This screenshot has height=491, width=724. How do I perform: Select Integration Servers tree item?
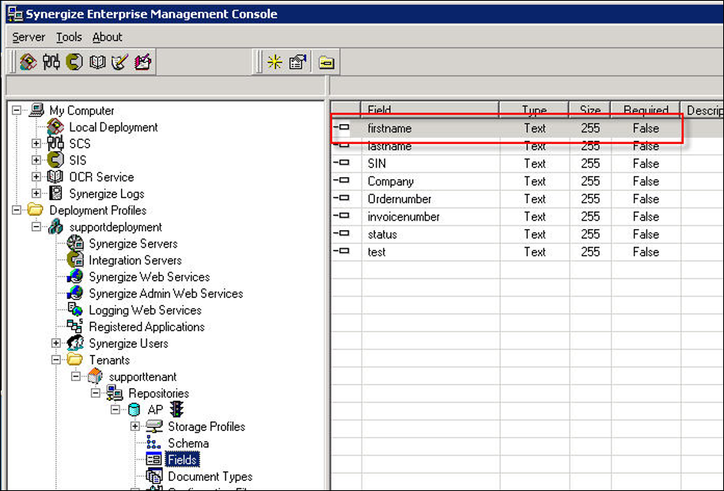[x=135, y=260]
